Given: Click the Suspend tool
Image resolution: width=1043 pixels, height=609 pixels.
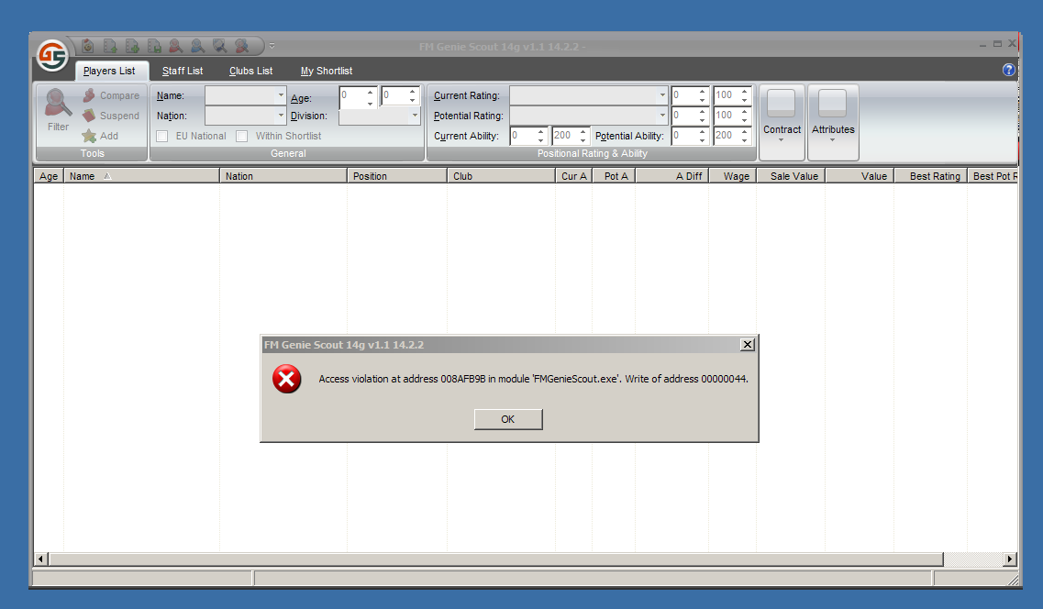Looking at the screenshot, I should pyautogui.click(x=111, y=116).
